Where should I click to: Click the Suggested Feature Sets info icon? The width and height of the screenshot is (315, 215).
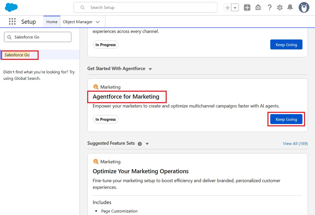140,144
